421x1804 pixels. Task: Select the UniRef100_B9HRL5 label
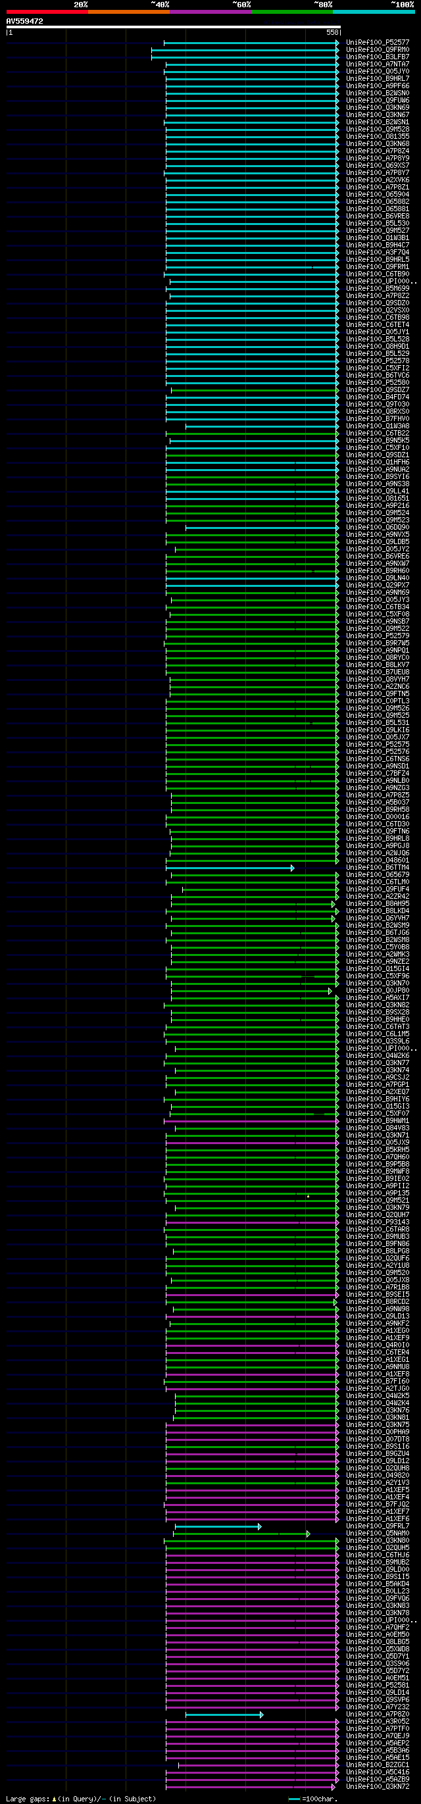pos(378,260)
